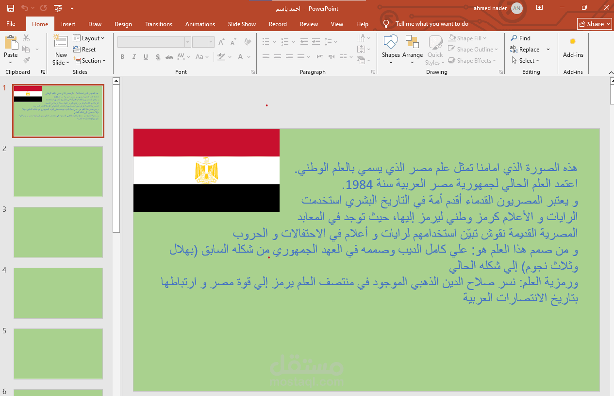Click the ahmed nader account name
The width and height of the screenshot is (614, 396).
click(490, 8)
